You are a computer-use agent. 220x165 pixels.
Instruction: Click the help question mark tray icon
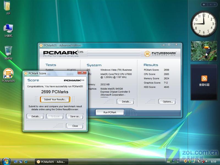[173, 161]
